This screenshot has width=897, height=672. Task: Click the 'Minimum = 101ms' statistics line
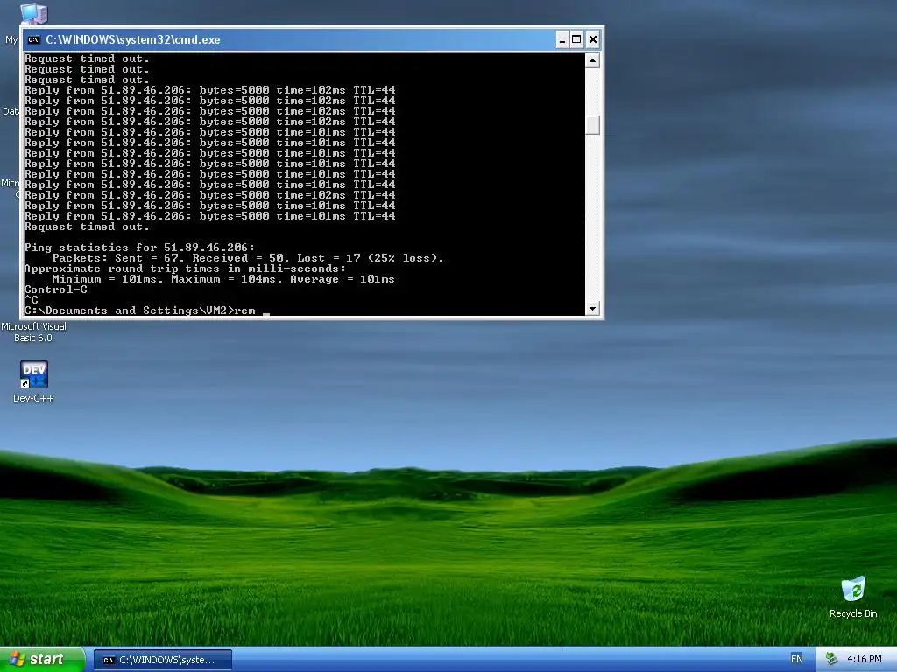pyautogui.click(x=223, y=279)
